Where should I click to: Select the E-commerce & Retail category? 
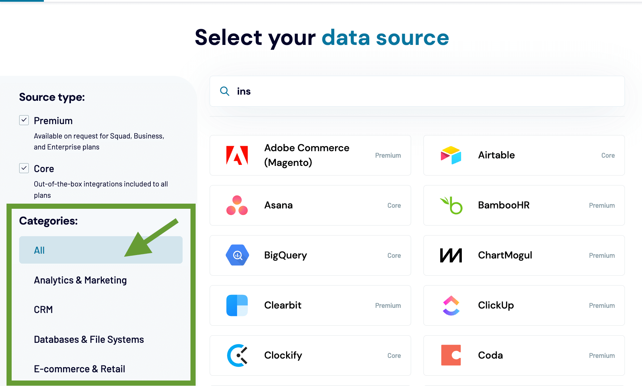click(79, 369)
